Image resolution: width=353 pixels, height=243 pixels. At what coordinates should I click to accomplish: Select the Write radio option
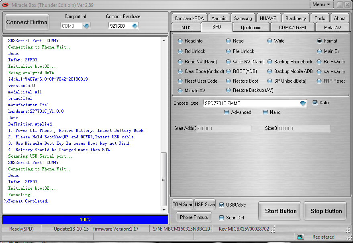(276, 41)
